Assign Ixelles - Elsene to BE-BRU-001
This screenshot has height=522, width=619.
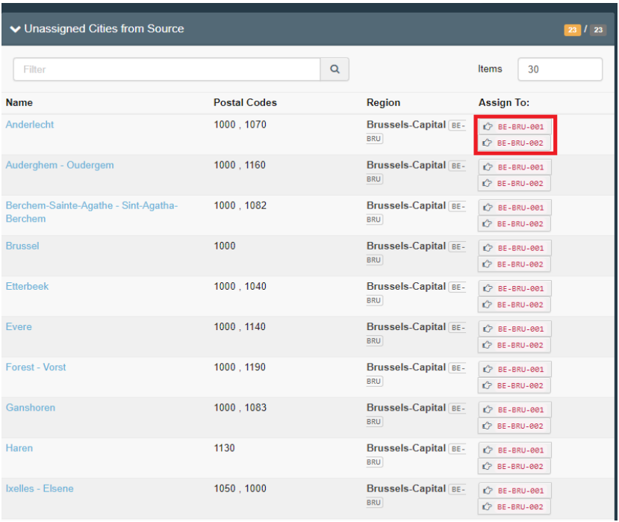pyautogui.click(x=514, y=491)
